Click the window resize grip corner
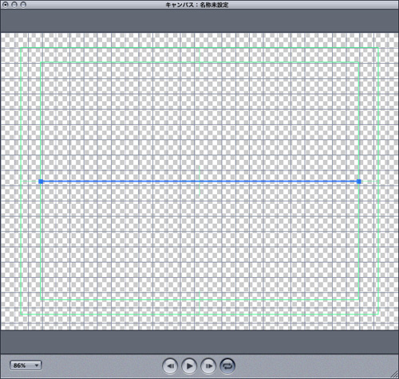The width and height of the screenshot is (399, 379). 395,375
